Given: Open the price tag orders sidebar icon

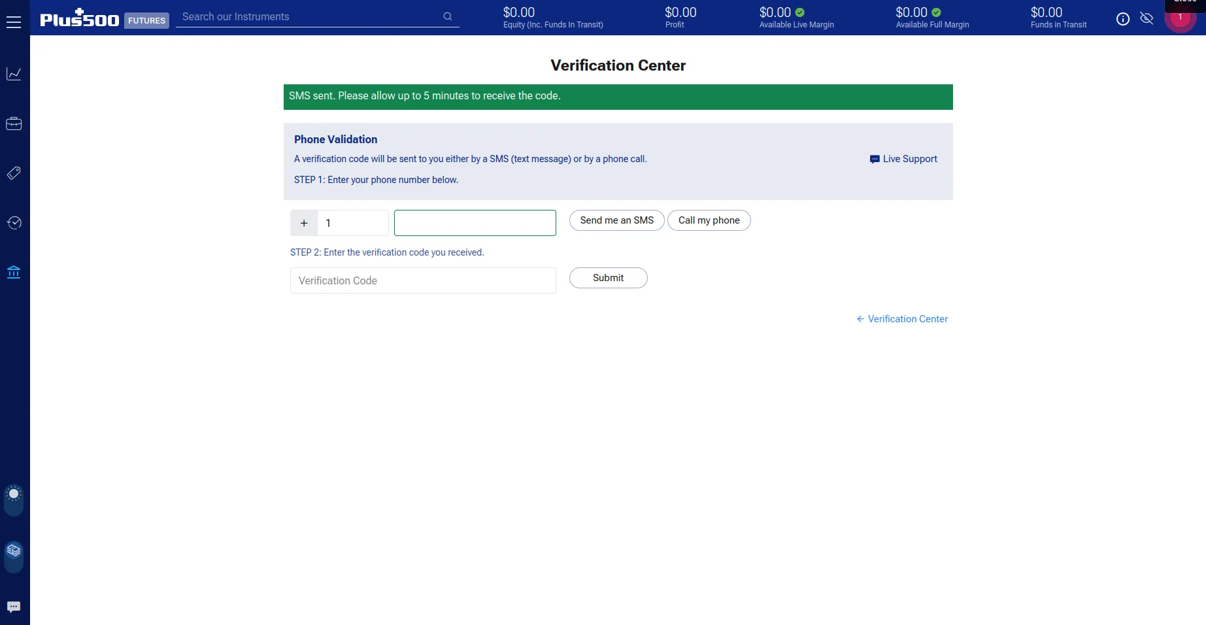Looking at the screenshot, I should coord(14,173).
